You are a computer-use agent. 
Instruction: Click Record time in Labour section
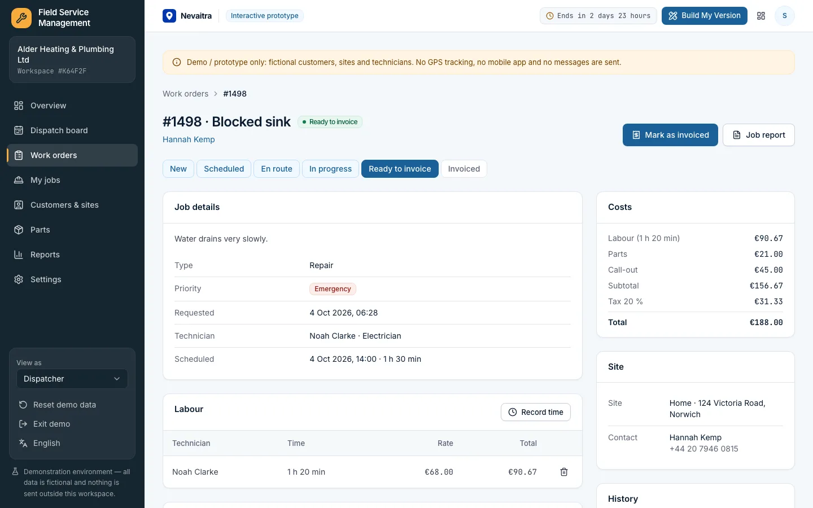point(536,412)
